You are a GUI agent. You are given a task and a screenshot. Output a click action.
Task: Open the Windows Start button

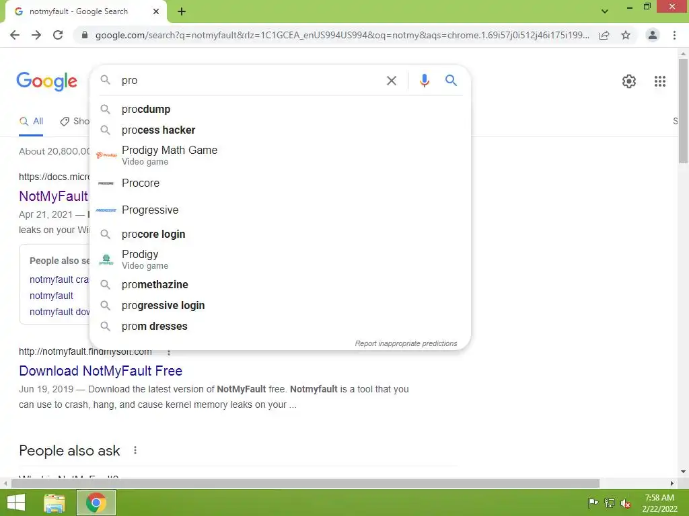(x=16, y=503)
